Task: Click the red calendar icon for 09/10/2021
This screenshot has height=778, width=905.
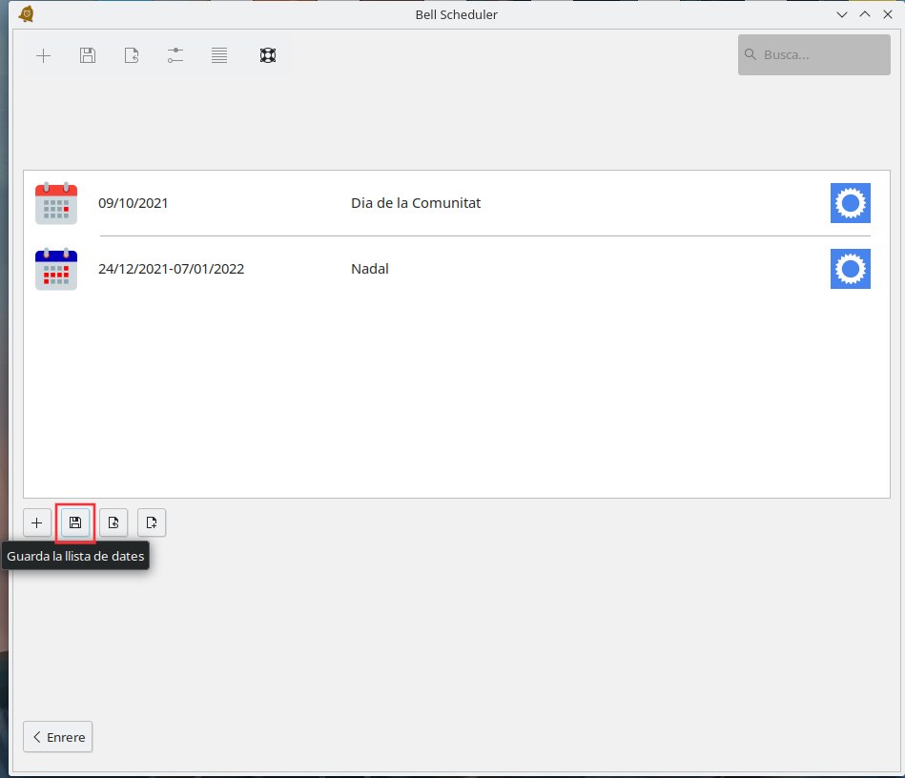Action: (x=56, y=203)
